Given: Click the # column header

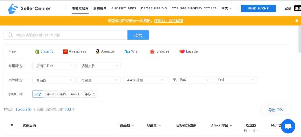Looking at the screenshot, I should click(12, 125).
